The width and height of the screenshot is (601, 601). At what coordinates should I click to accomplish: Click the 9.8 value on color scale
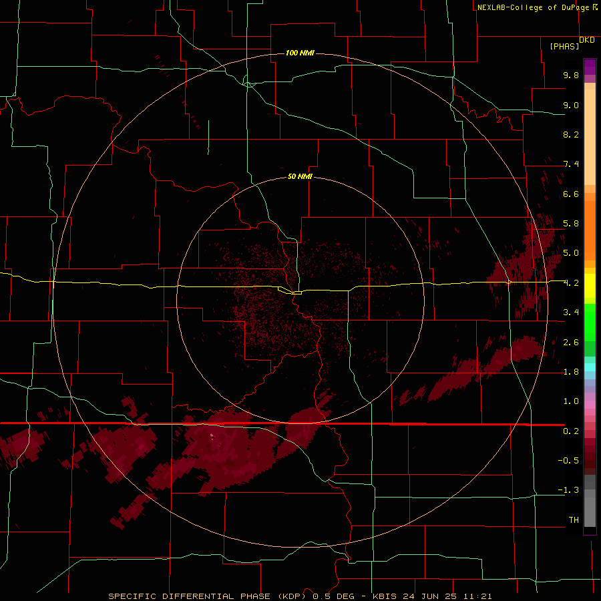click(x=571, y=75)
